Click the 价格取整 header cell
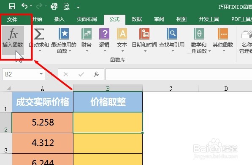Screen dimensions: 252x165 pos(108,102)
